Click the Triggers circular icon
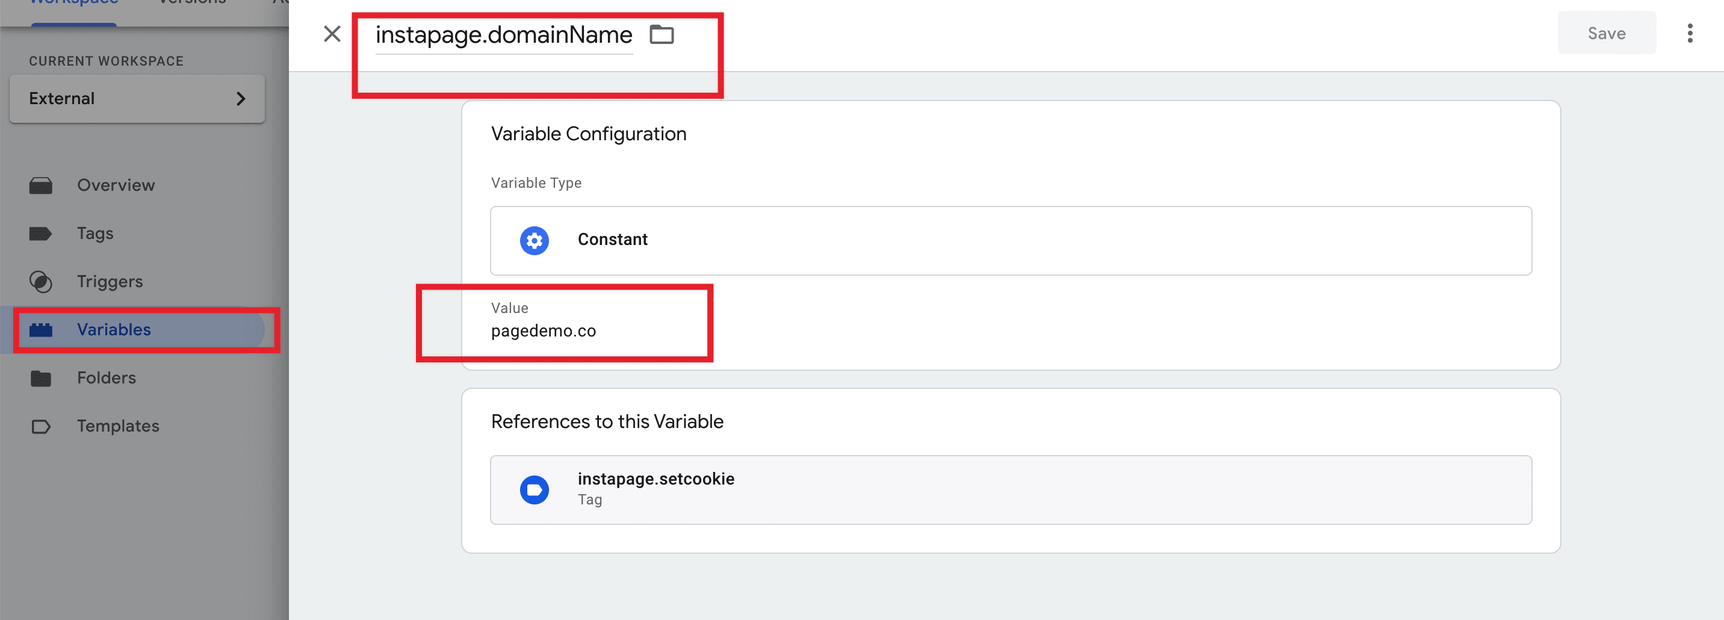This screenshot has height=620, width=1724. pyautogui.click(x=41, y=282)
